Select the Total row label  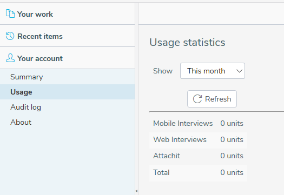click(161, 172)
